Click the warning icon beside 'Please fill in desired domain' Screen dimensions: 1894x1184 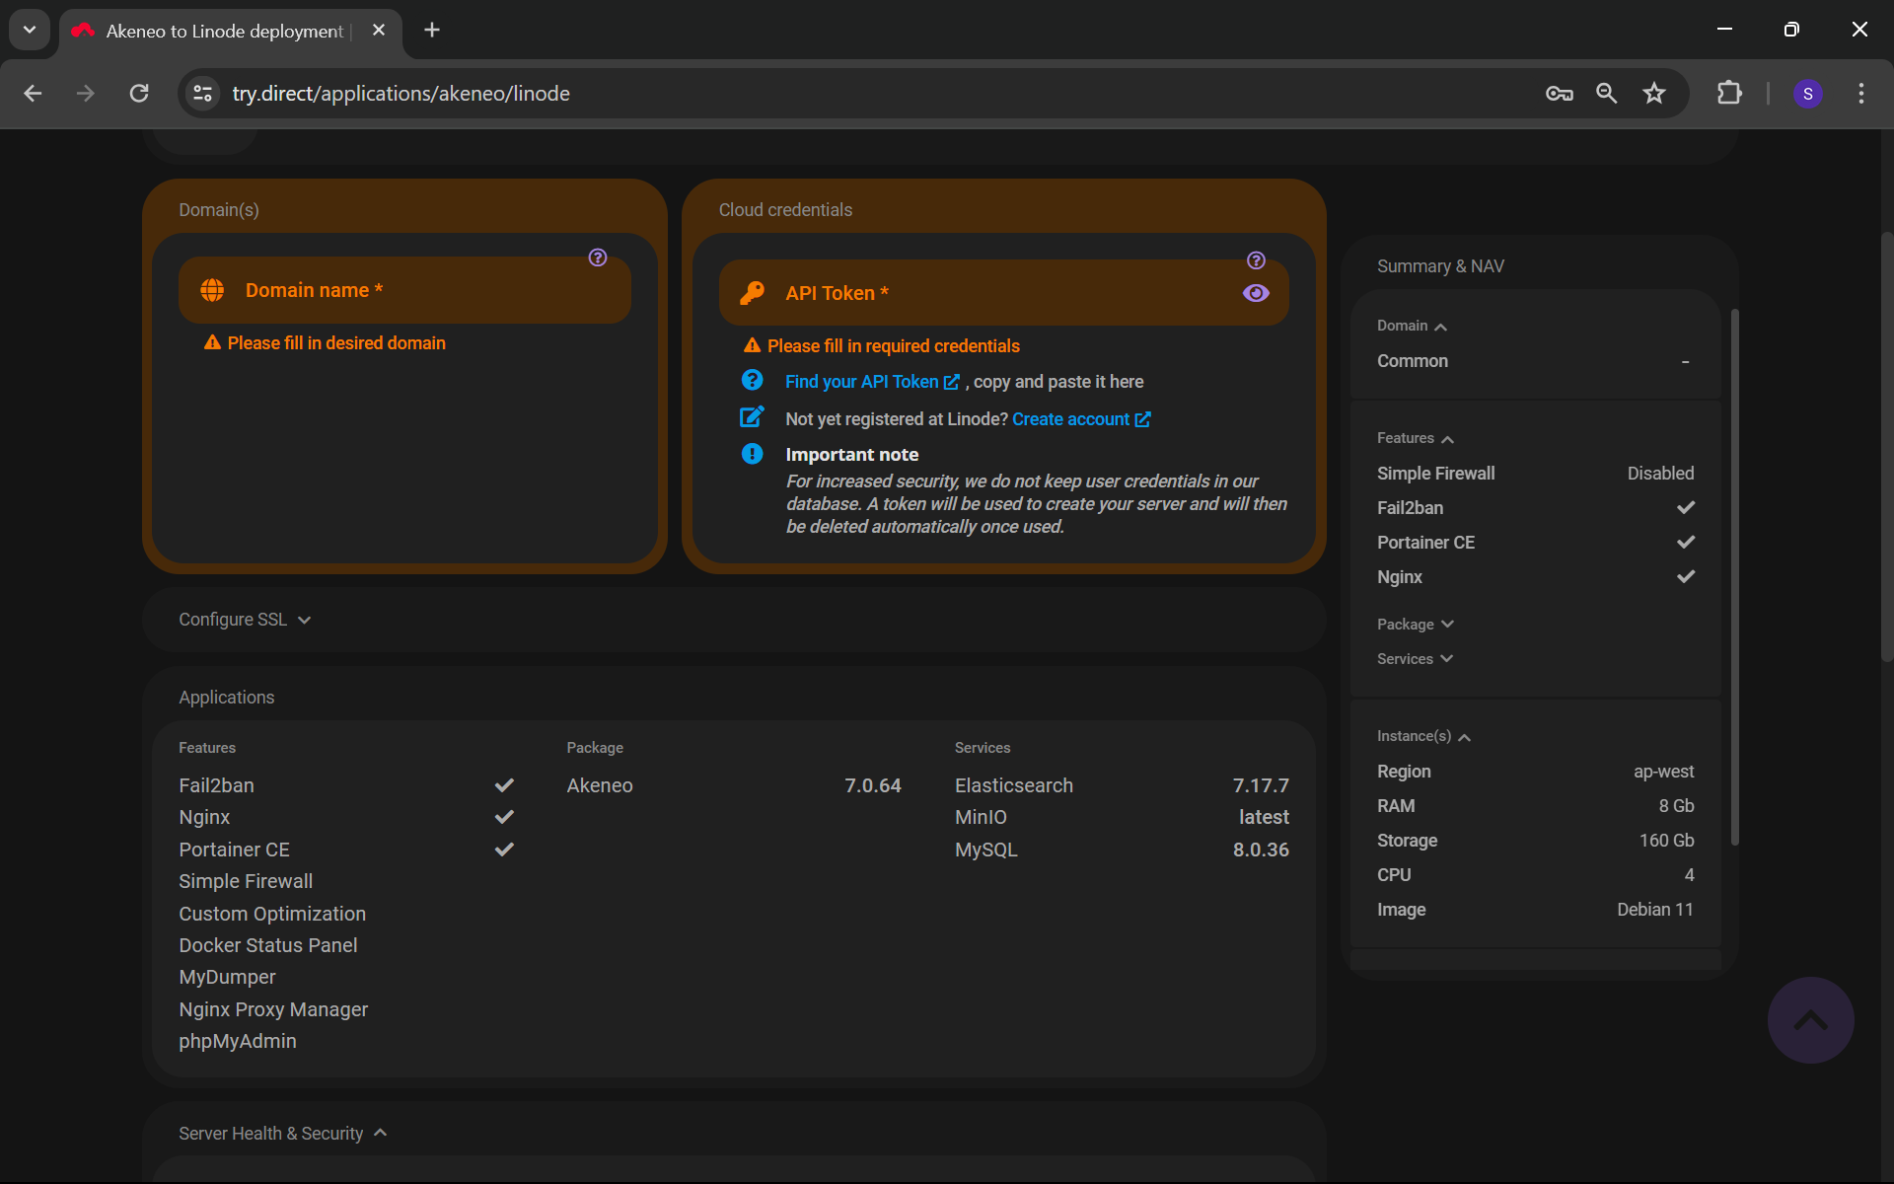coord(212,342)
